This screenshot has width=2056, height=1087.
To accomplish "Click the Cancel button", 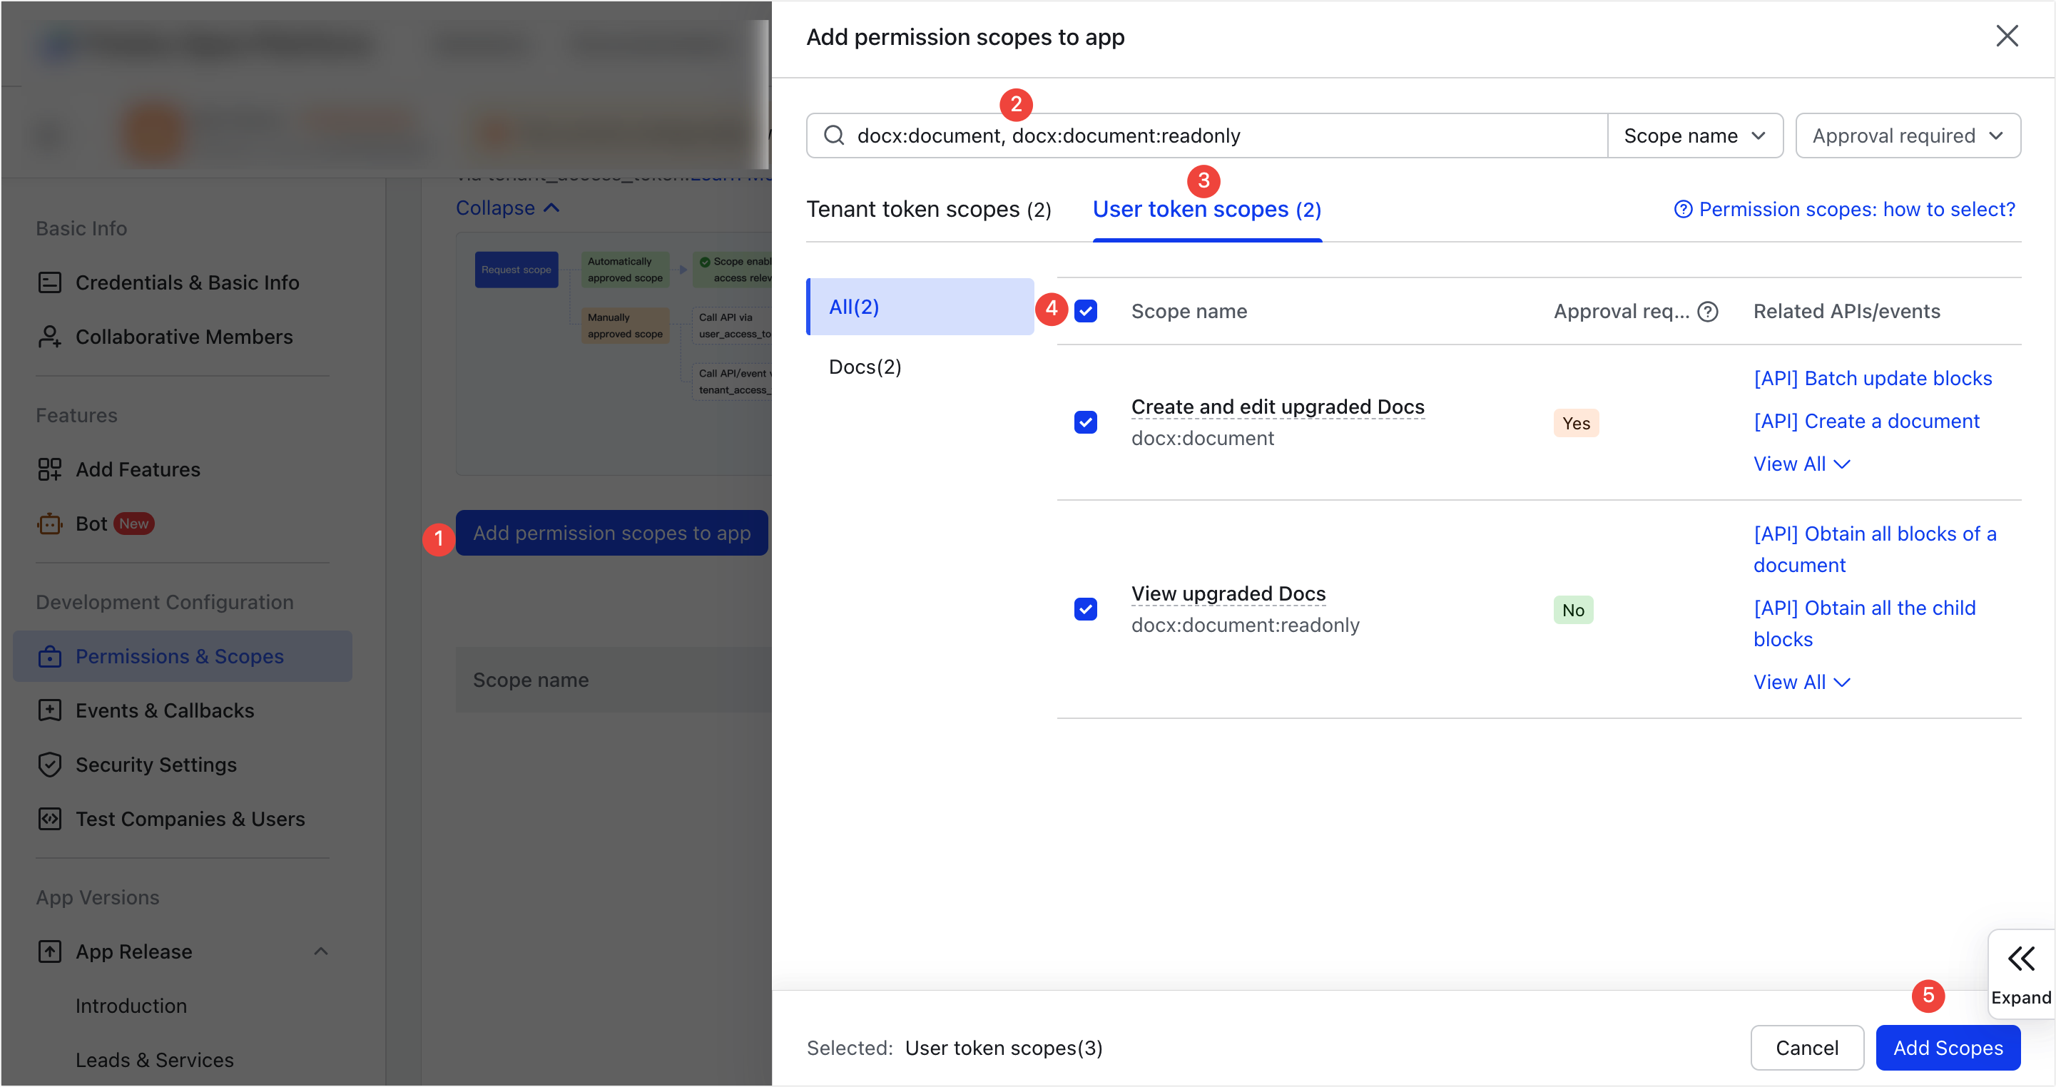I will (x=1807, y=1048).
